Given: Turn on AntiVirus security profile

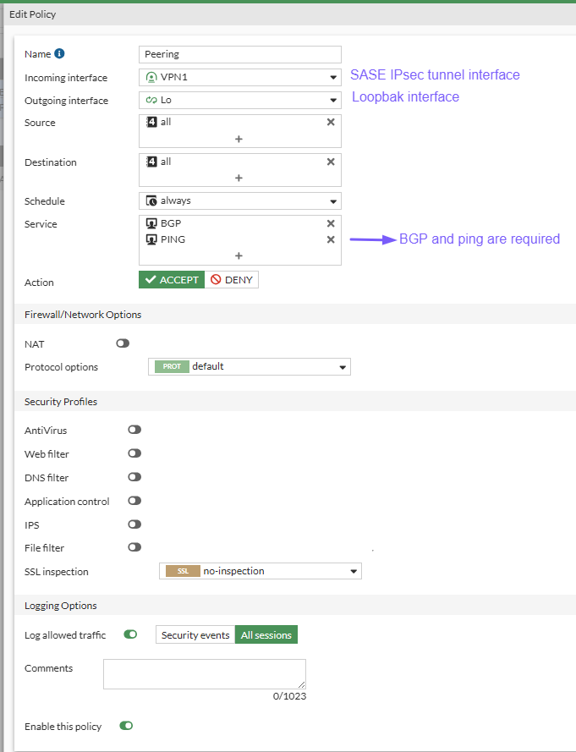Looking at the screenshot, I should click(134, 431).
